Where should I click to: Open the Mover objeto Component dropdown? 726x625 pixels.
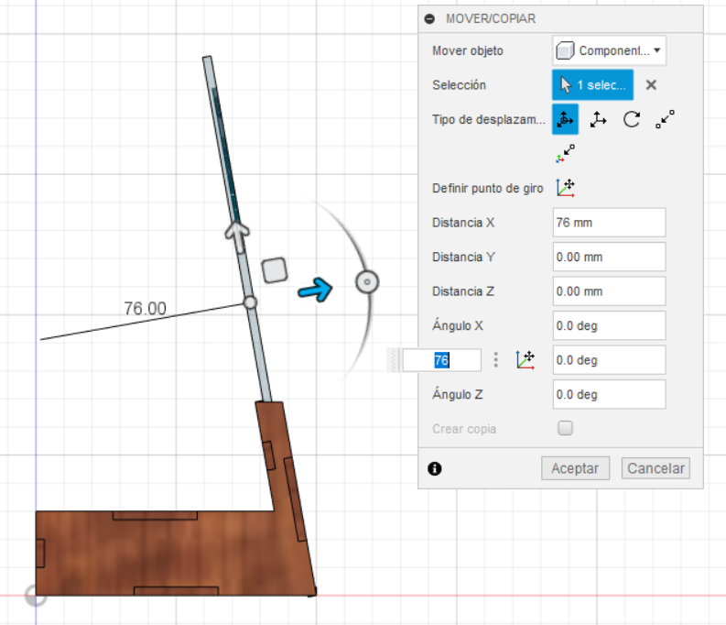610,50
